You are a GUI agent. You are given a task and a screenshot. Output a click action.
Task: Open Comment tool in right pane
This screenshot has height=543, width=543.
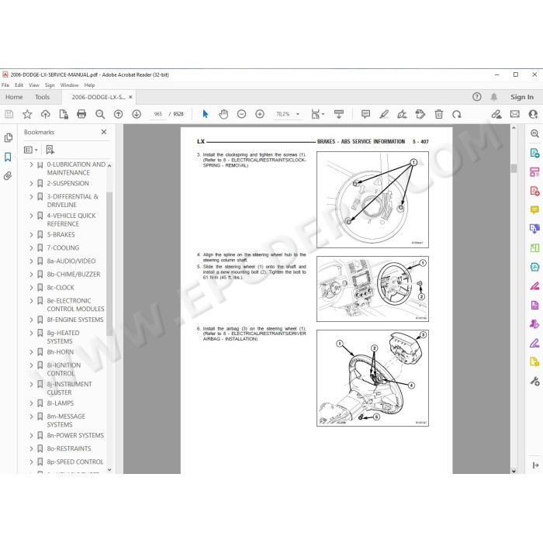coord(534,210)
